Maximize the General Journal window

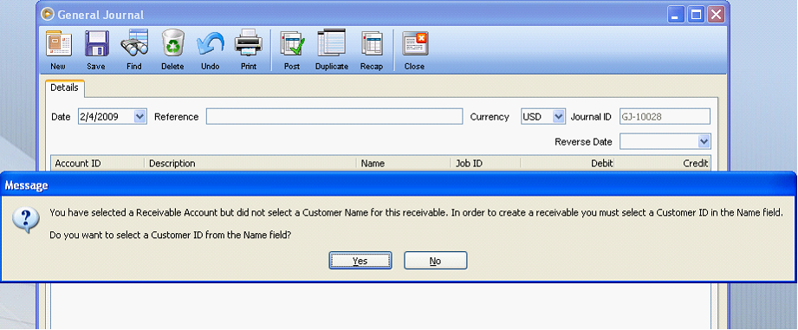pos(696,15)
